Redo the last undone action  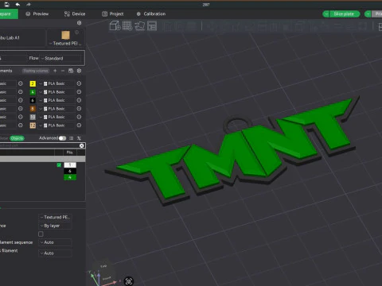(x=29, y=4)
